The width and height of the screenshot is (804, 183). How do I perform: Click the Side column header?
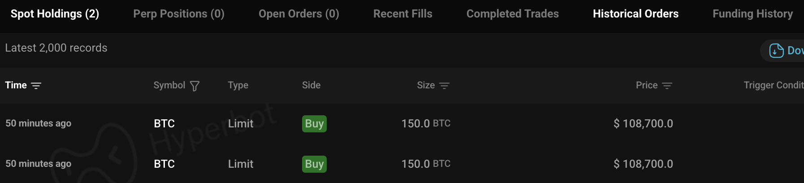tap(311, 85)
